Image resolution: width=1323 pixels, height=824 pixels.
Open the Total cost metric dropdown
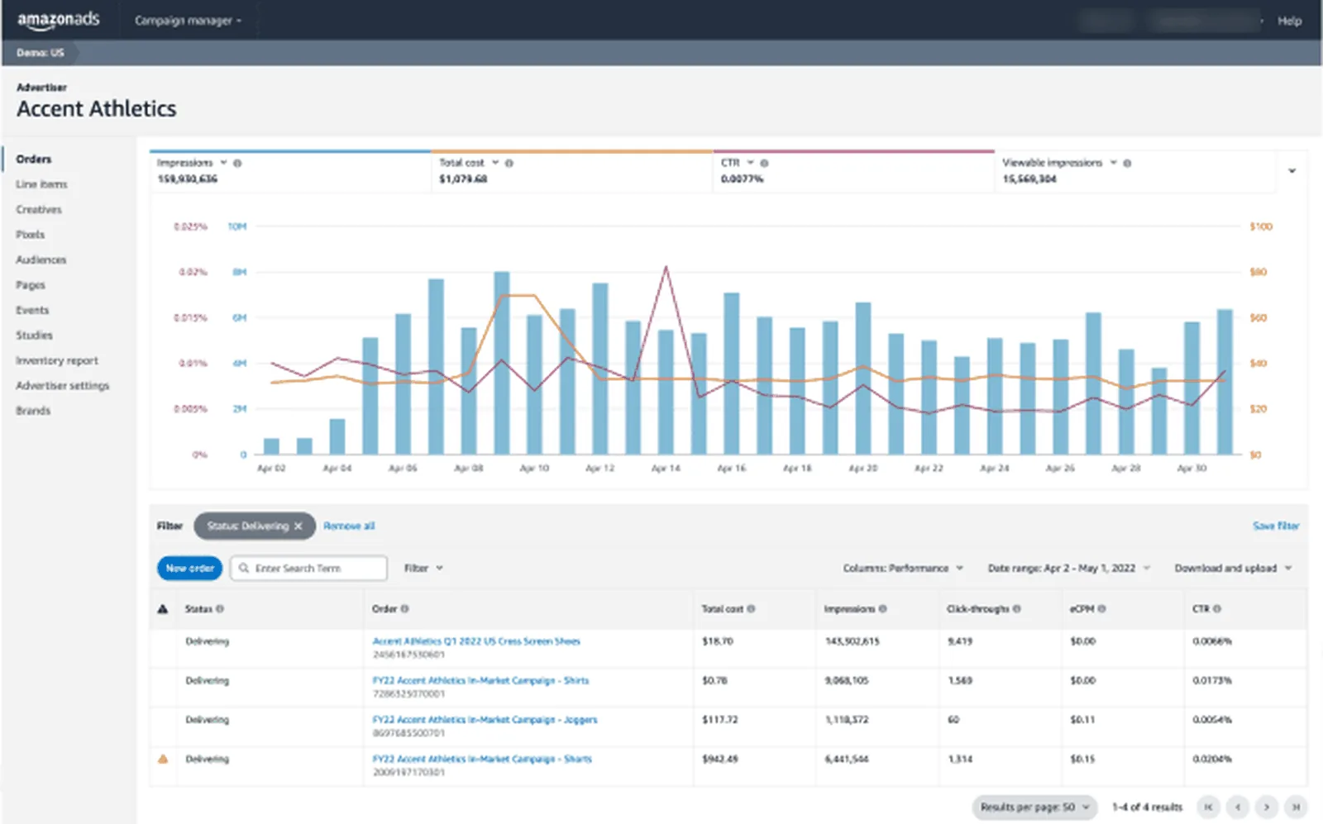(495, 163)
